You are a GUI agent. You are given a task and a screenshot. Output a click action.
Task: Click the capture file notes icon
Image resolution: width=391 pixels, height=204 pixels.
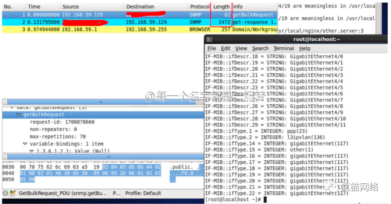(x=13, y=193)
